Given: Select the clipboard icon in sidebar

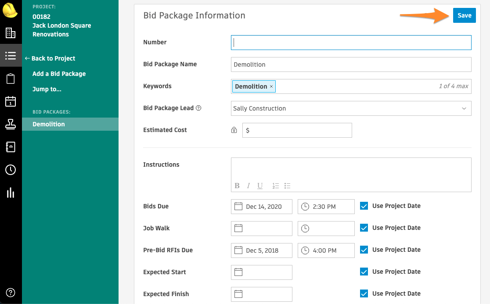Looking at the screenshot, I should coord(11,79).
